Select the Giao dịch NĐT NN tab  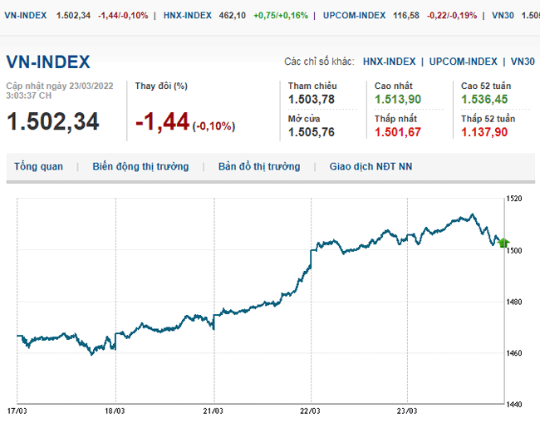click(x=370, y=166)
